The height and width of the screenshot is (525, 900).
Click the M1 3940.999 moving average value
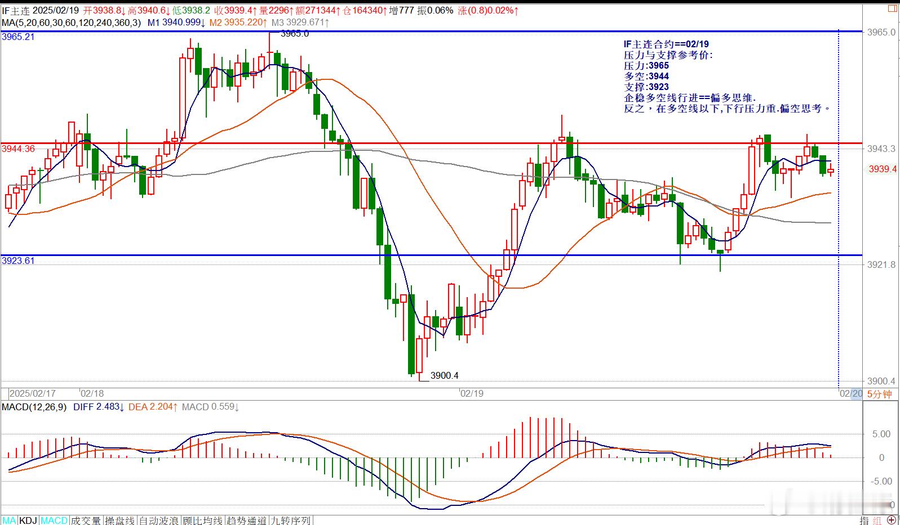(177, 23)
